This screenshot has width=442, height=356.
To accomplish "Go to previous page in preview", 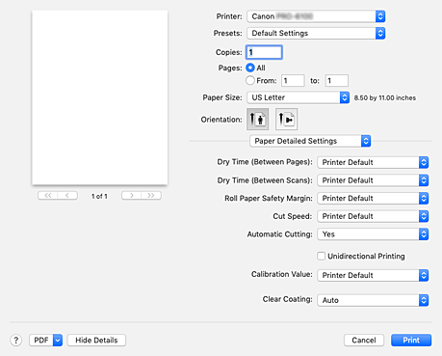I will [x=67, y=196].
